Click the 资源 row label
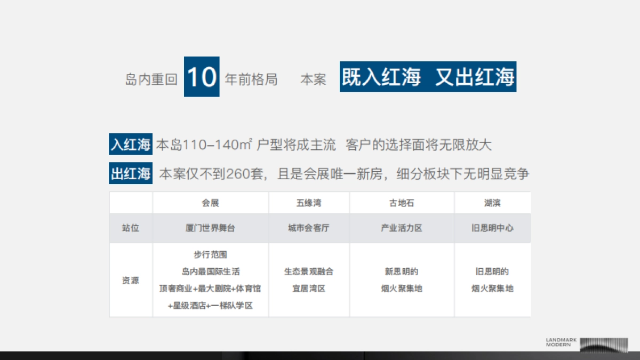Viewport: 640px width, 360px height. click(131, 280)
